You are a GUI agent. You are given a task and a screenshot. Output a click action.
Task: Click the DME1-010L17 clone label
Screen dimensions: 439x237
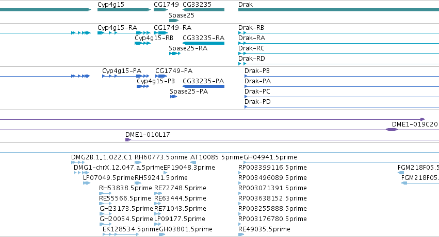[148, 135]
